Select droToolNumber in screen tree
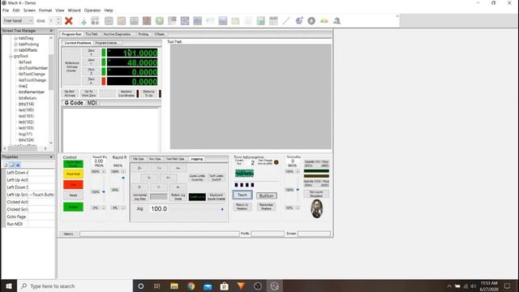This screenshot has width=519, height=292. point(32,68)
